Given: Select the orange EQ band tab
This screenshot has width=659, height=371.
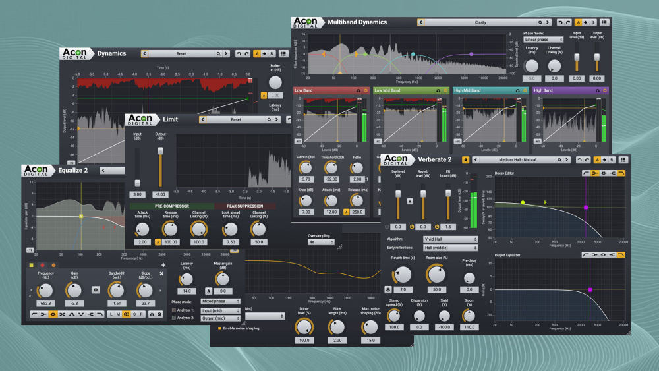Looking at the screenshot, I should (54, 265).
